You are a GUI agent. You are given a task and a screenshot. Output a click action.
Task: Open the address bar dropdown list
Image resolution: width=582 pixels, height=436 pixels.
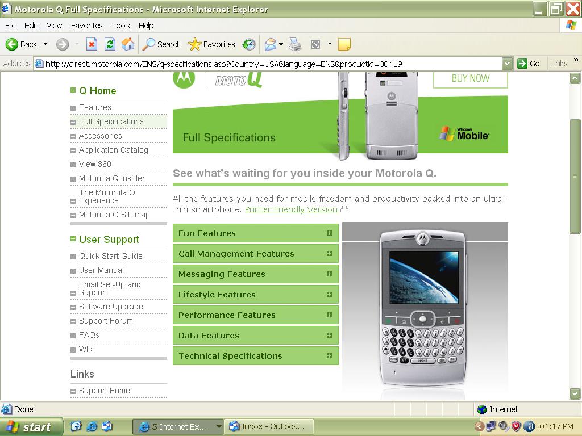pyautogui.click(x=507, y=64)
